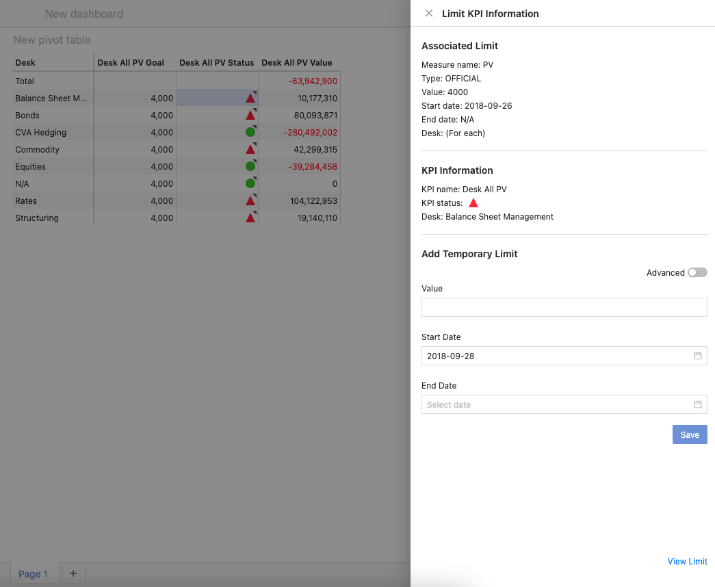Click green circle status for CVA Hedging

point(250,132)
